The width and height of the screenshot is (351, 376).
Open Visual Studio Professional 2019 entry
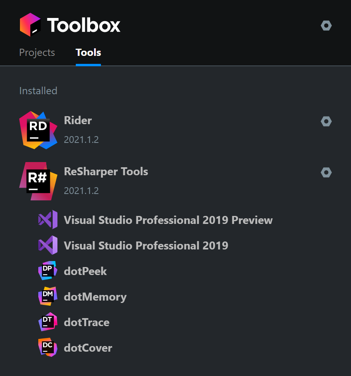[x=146, y=245]
